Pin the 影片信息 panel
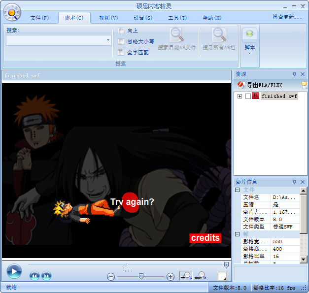The width and height of the screenshot is (309, 293). [x=294, y=182]
